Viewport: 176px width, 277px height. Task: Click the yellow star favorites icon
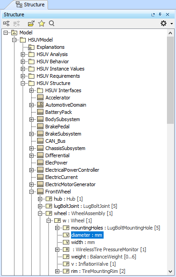click(x=42, y=23)
